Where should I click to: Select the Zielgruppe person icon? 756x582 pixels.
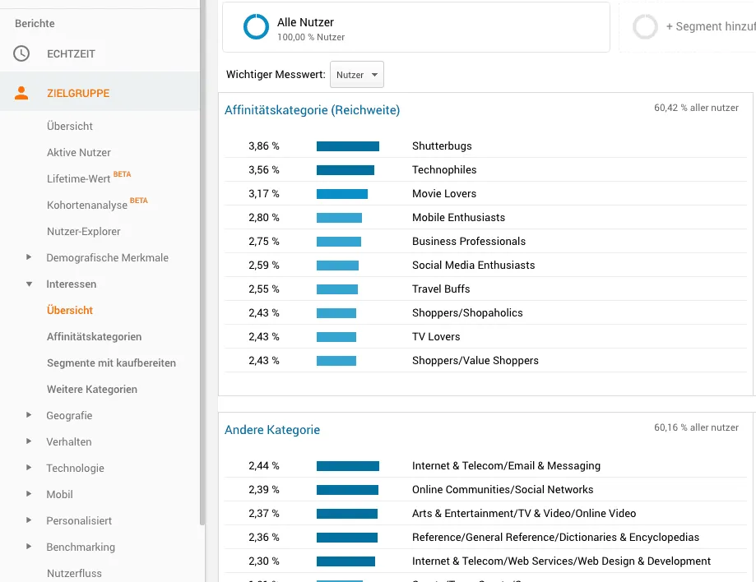pyautogui.click(x=22, y=93)
